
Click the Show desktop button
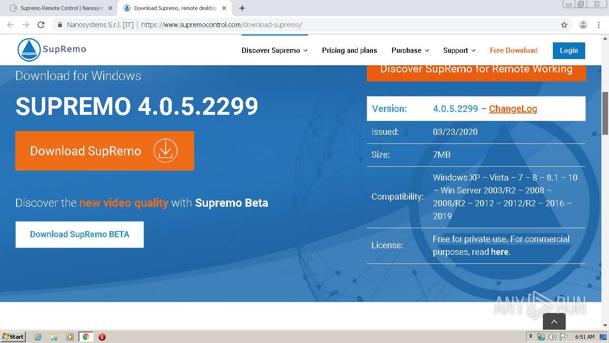point(603,337)
